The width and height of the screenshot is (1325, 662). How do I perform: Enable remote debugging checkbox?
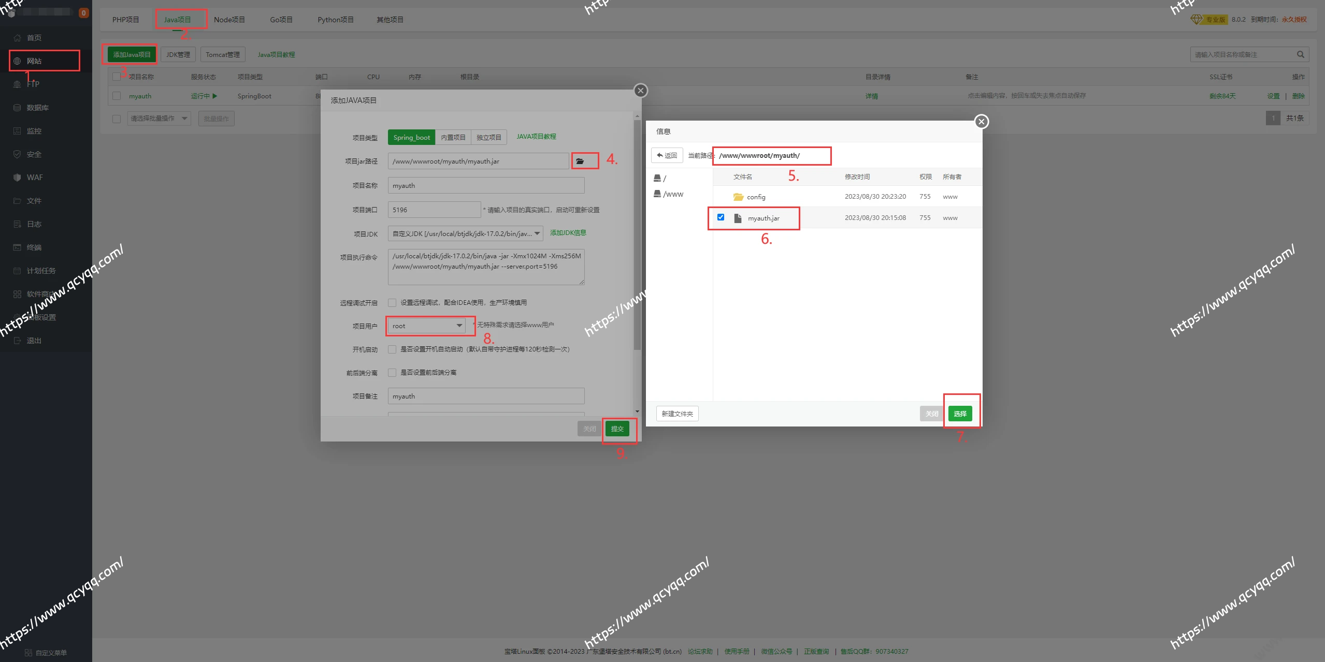click(392, 303)
